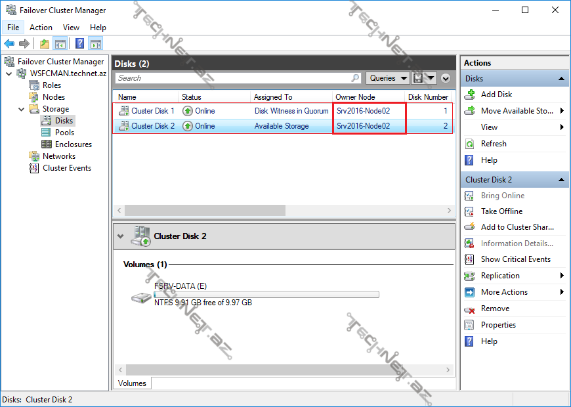This screenshot has width=571, height=407.
Task: Open the Action menu
Action: 41,28
